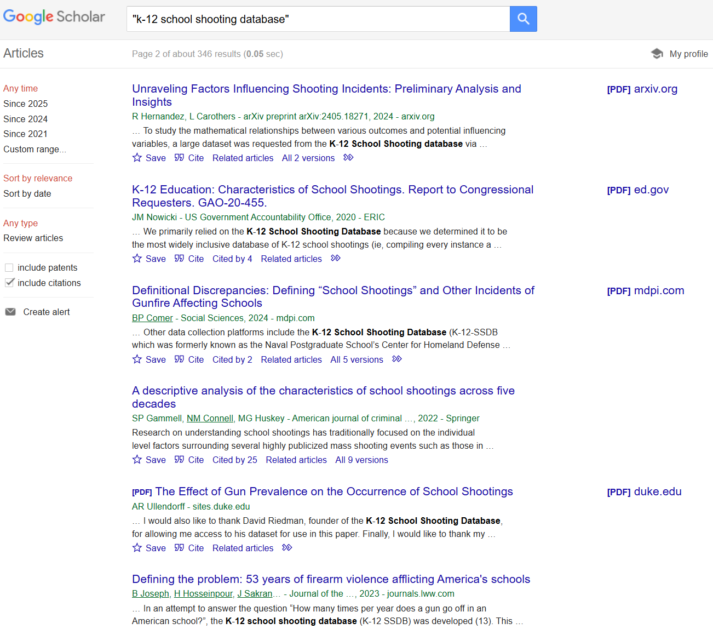Open Related articles for Gun Prevalence paper
713x629 pixels.
pos(243,548)
